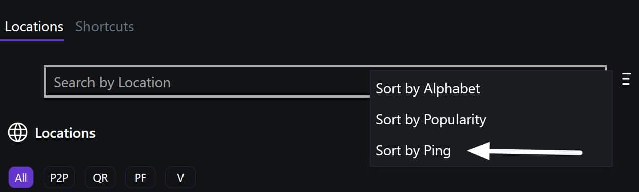
Task: Click the globe icon beside Locations
Action: tap(18, 133)
